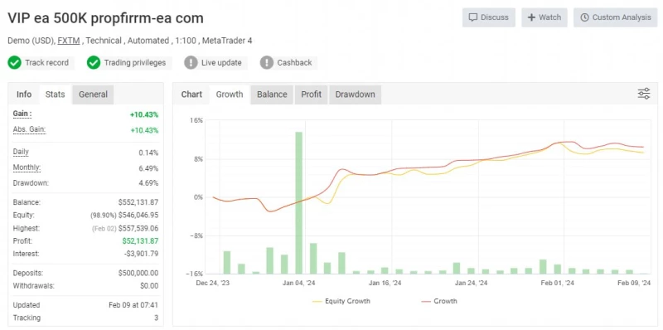663x330 pixels.
Task: Click the tall Jan 04 volume bar
Action: click(299, 202)
